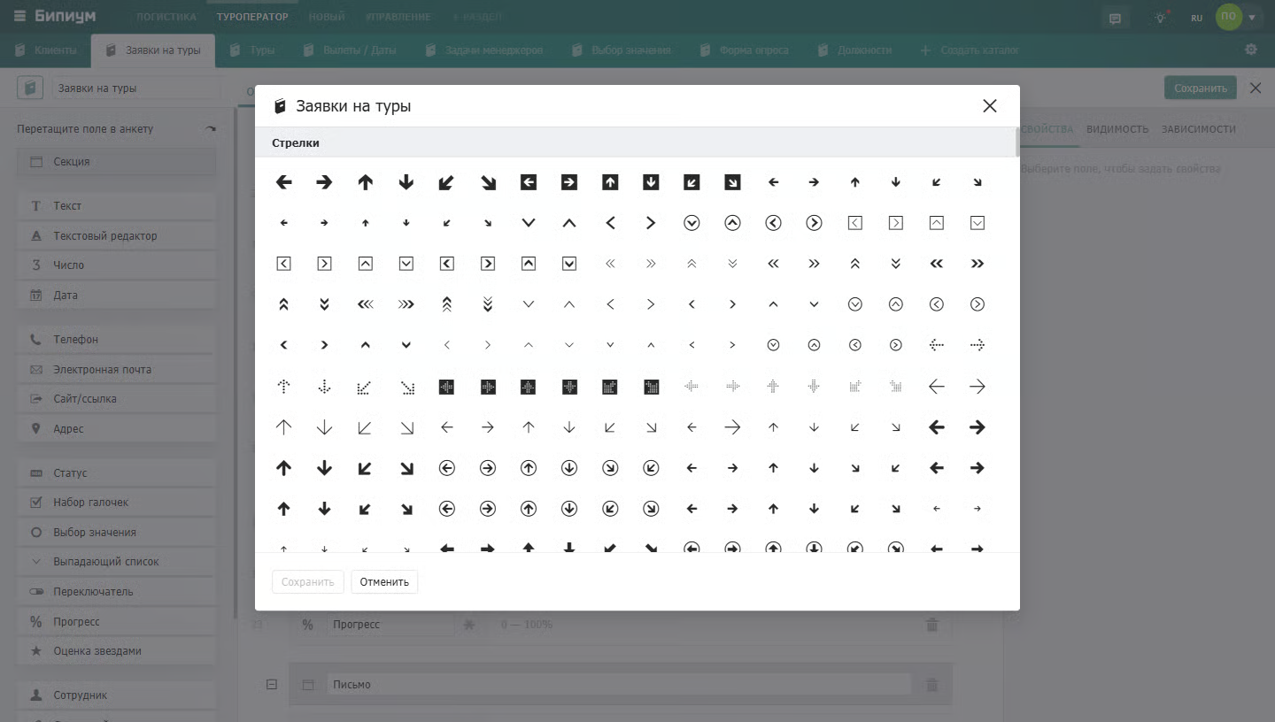Close the Заявки на туры icon dialog
This screenshot has height=722, width=1275.
tap(990, 106)
